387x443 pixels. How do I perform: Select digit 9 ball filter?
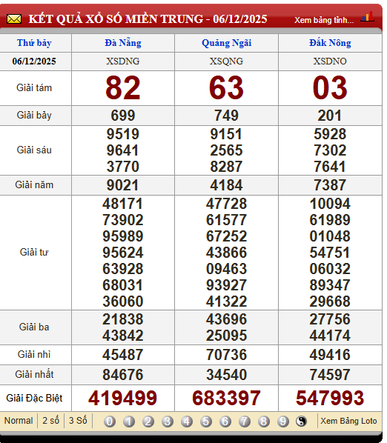(x=283, y=422)
